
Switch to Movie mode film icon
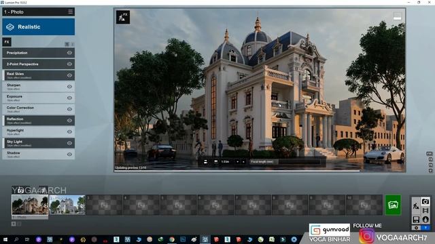click(425, 211)
